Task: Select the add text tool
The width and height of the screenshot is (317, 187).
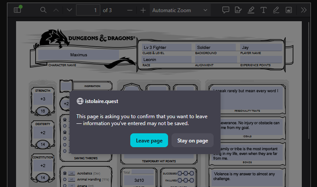Action: coord(264,10)
